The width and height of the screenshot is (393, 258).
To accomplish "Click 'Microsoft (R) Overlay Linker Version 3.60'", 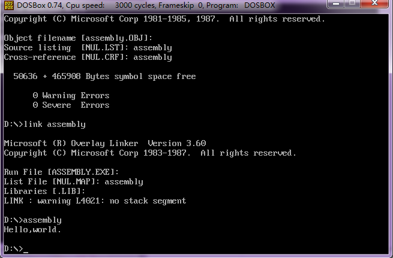I will 105,143.
